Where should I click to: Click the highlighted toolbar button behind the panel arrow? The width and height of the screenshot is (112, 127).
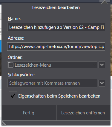point(105,1)
